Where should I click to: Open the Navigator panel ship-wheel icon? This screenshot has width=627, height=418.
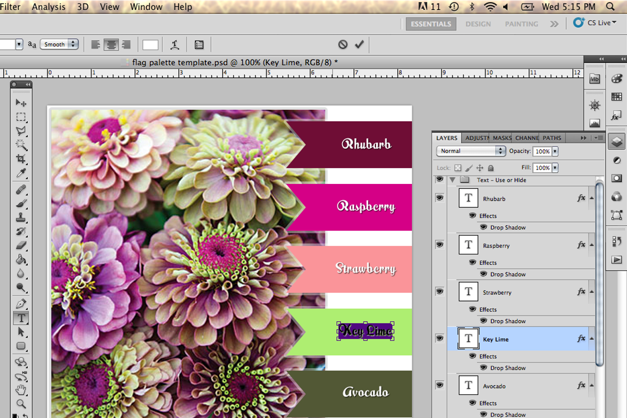pyautogui.click(x=595, y=106)
